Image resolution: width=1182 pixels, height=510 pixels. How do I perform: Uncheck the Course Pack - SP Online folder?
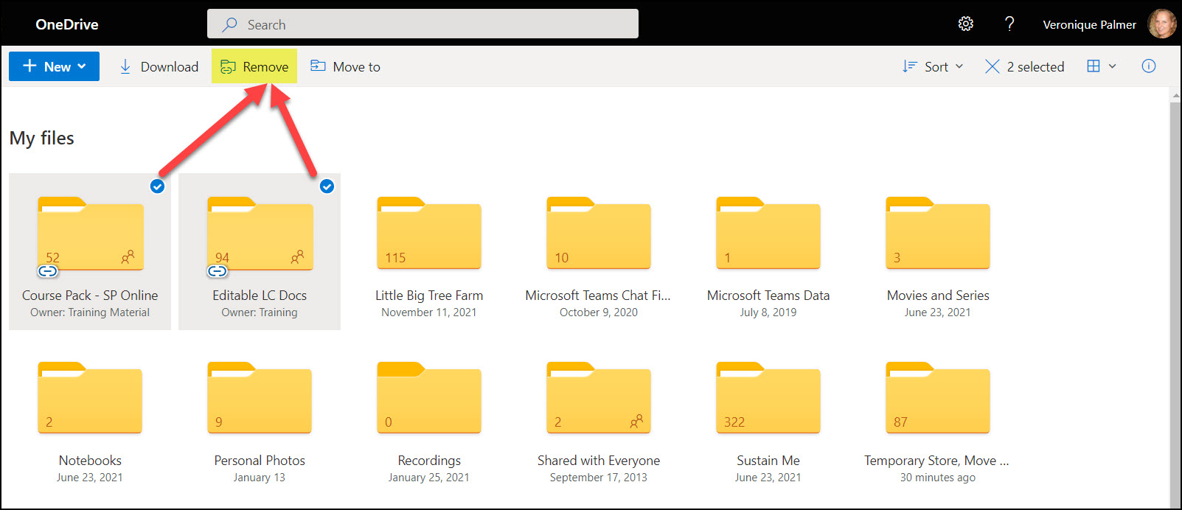[157, 186]
